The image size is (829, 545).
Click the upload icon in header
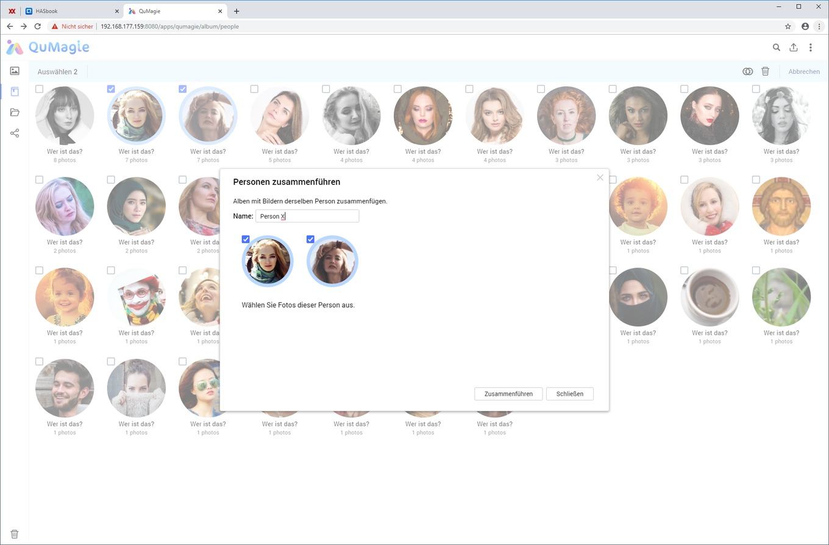(793, 47)
